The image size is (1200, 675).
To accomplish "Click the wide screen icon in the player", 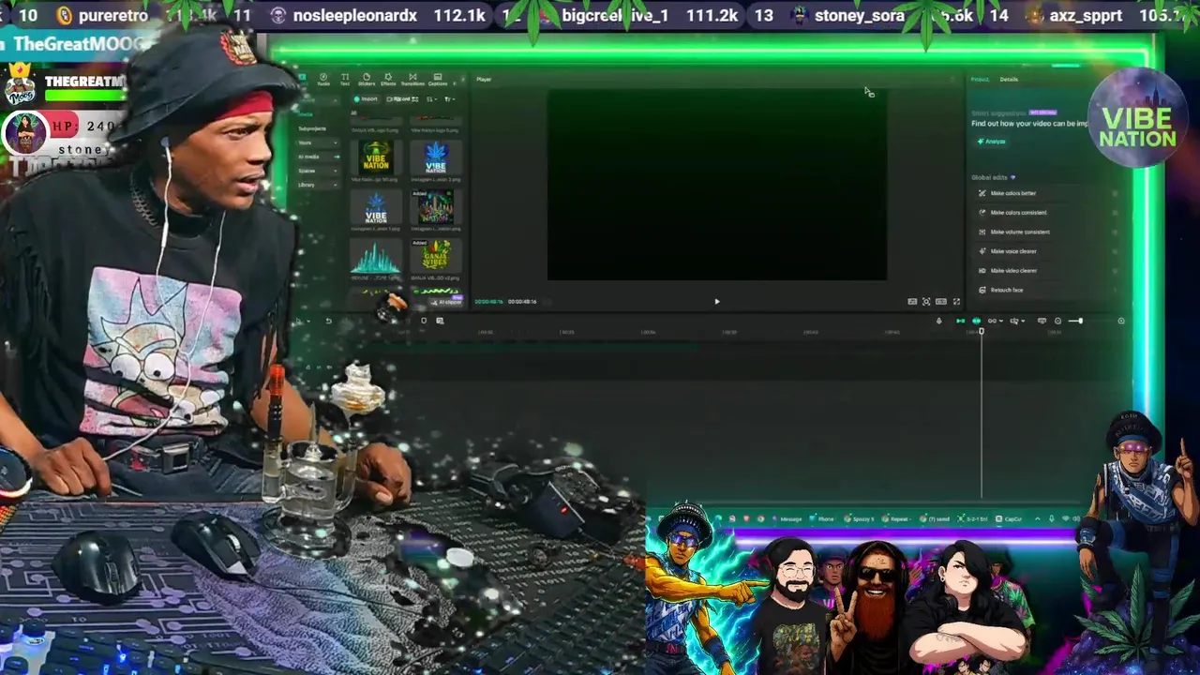I will pos(941,301).
